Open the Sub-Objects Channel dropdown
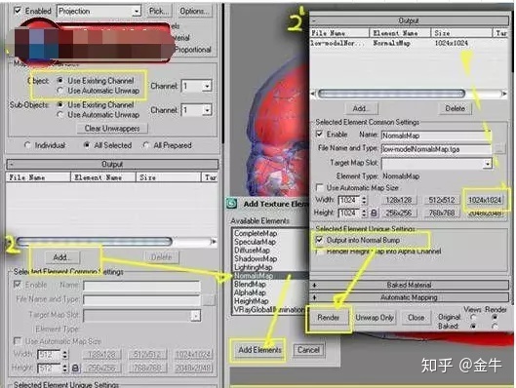516x388 pixels. (207, 110)
